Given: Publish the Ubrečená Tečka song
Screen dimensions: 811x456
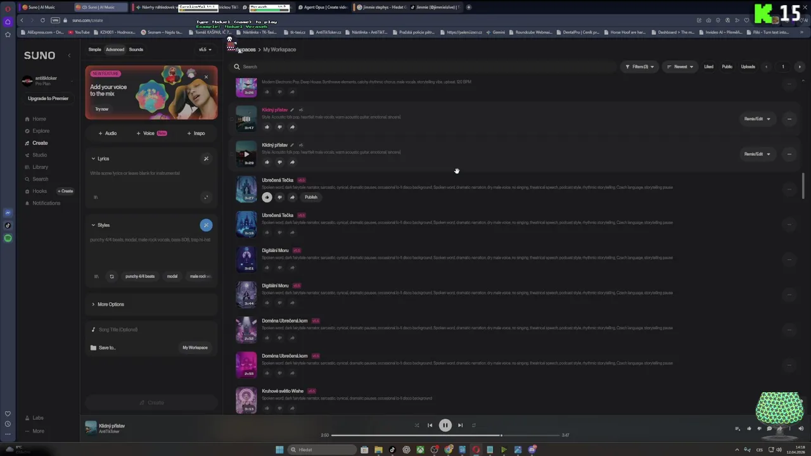Looking at the screenshot, I should (x=311, y=197).
